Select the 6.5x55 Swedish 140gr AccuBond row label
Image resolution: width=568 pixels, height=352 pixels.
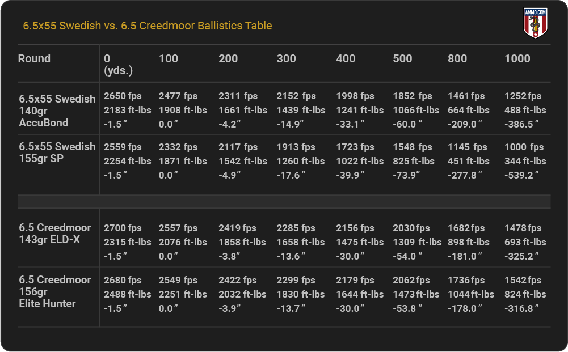[57, 111]
